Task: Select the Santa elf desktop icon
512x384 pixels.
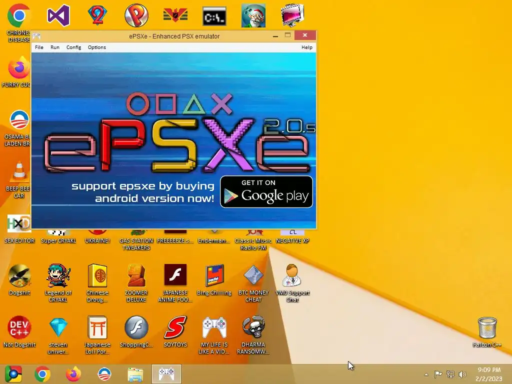Action: (x=253, y=15)
